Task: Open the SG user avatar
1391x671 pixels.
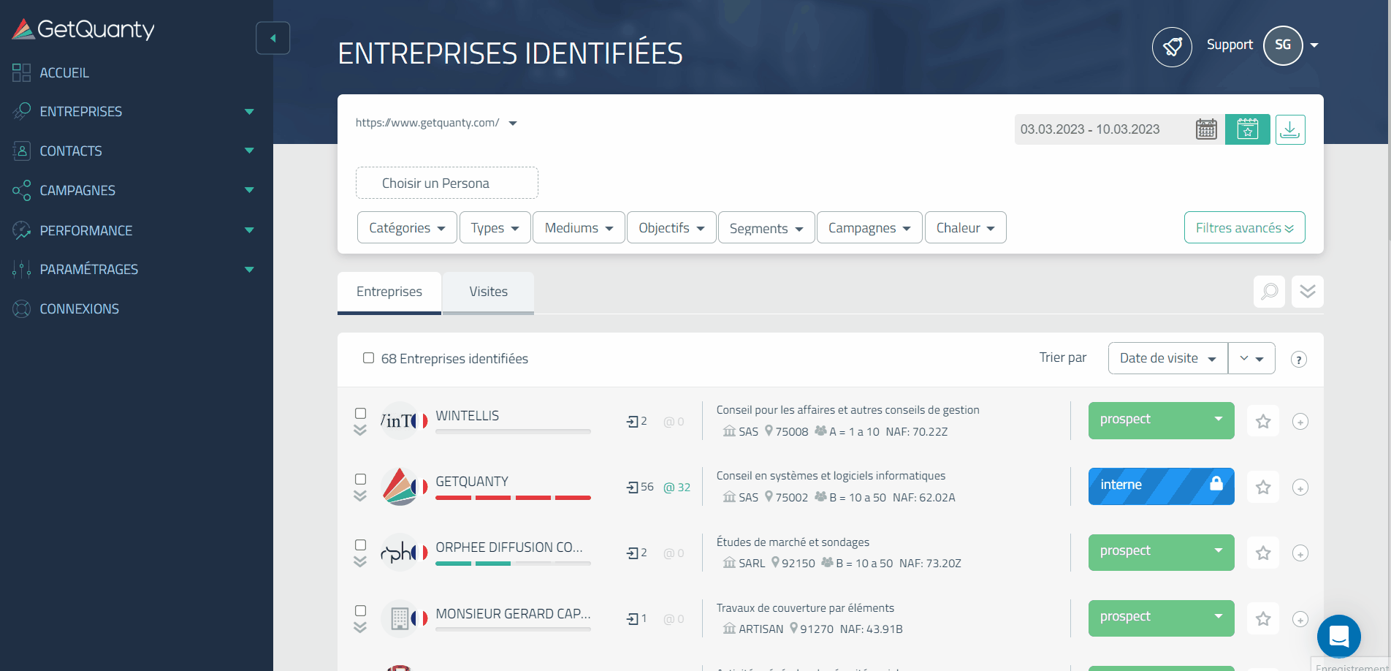Action: point(1283,45)
